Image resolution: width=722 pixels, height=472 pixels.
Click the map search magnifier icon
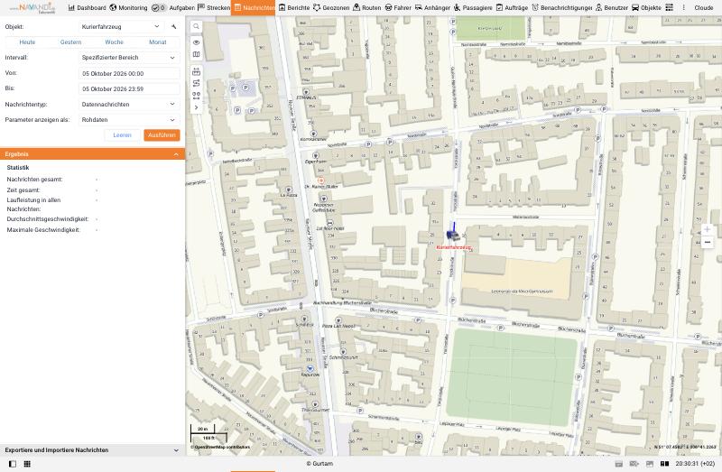click(x=196, y=27)
